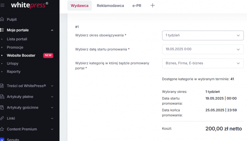Viewport: 247px width, 141px height.
Task: Go to Raporty in sidebar
Action: [x=14, y=71]
